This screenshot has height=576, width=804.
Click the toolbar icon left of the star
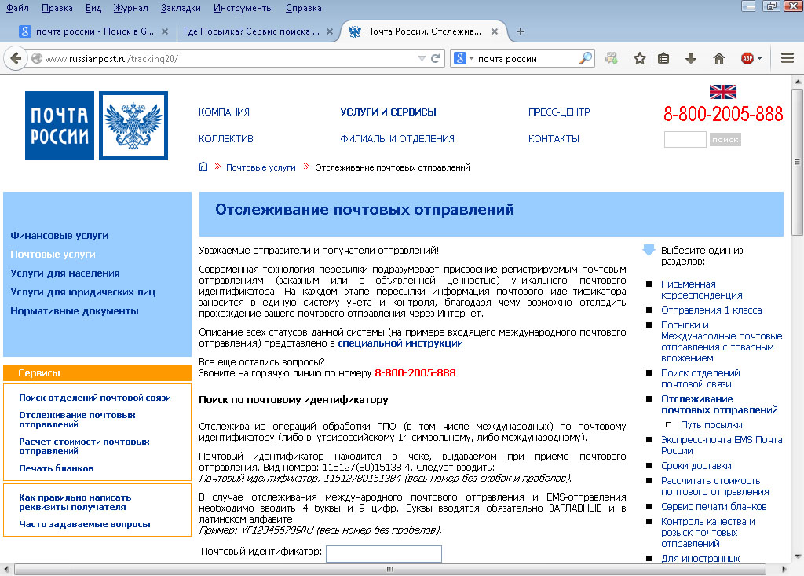[611, 58]
